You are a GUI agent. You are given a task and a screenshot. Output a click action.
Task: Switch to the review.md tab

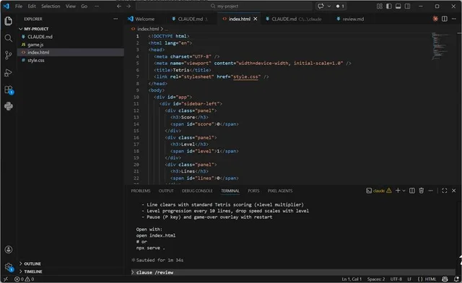click(x=350, y=19)
